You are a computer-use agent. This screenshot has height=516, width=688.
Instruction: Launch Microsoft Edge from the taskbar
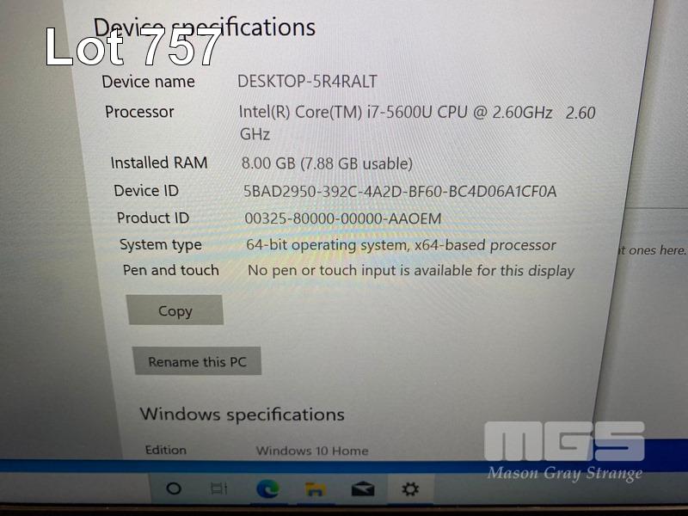(267, 488)
